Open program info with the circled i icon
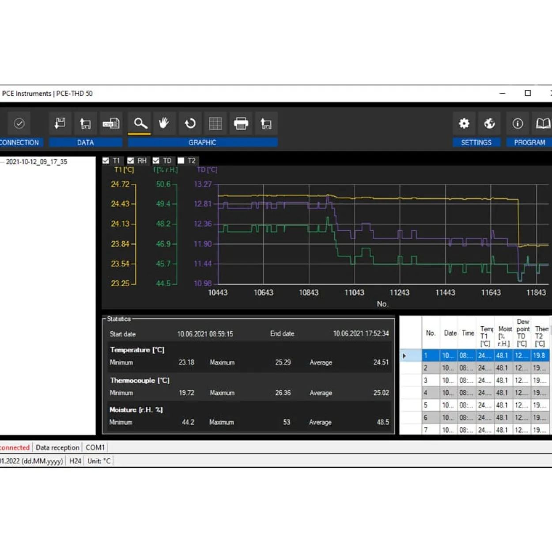Image resolution: width=552 pixels, height=552 pixels. pyautogui.click(x=518, y=124)
